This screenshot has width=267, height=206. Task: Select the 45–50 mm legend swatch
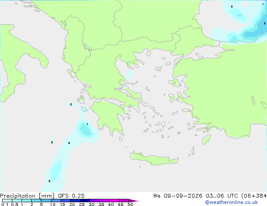pyautogui.click(x=124, y=201)
